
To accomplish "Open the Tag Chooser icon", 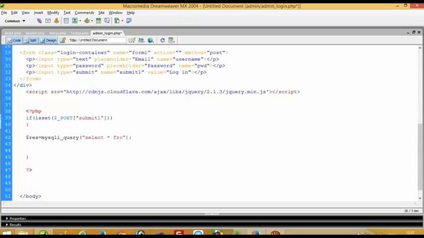I will pos(129,20).
